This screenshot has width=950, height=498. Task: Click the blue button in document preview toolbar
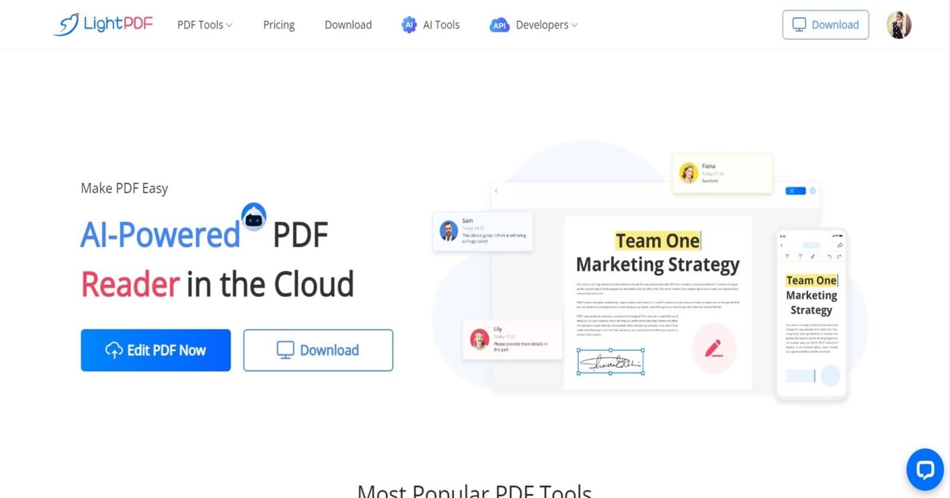796,191
